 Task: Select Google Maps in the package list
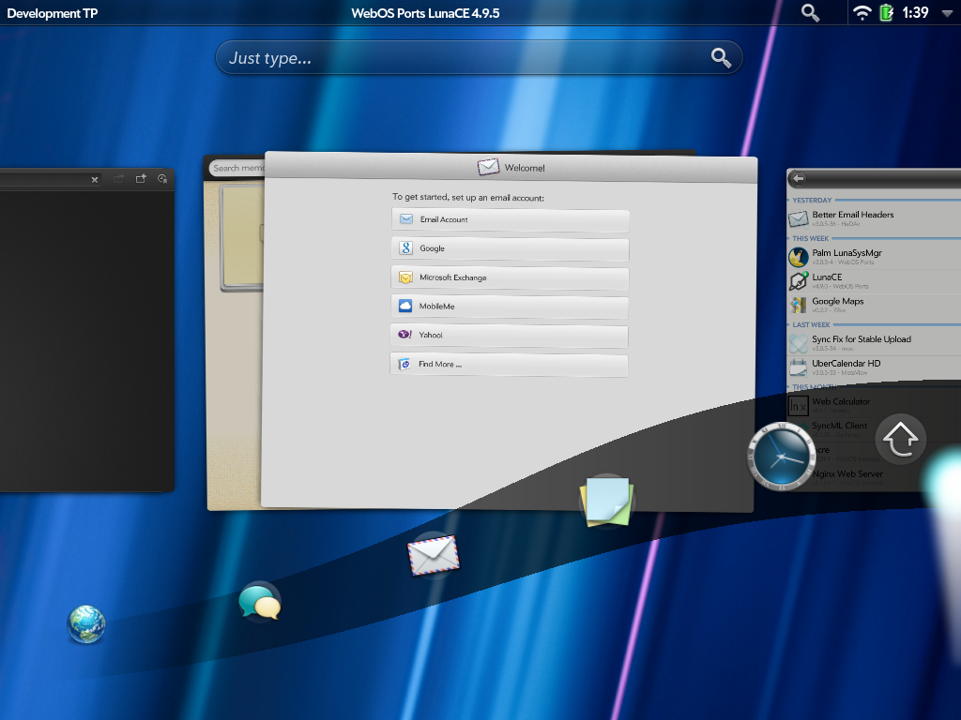(x=873, y=305)
